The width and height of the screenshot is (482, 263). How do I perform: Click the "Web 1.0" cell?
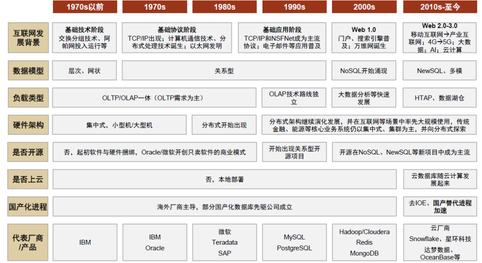364,38
